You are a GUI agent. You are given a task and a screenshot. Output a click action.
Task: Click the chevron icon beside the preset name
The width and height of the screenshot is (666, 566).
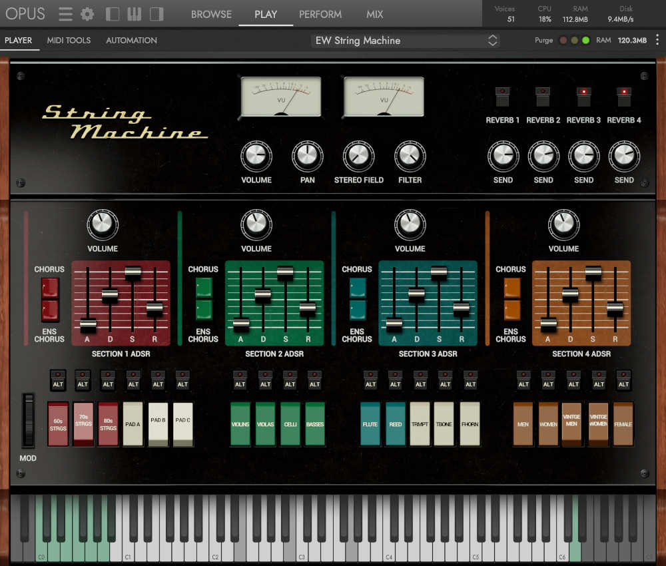pos(493,40)
